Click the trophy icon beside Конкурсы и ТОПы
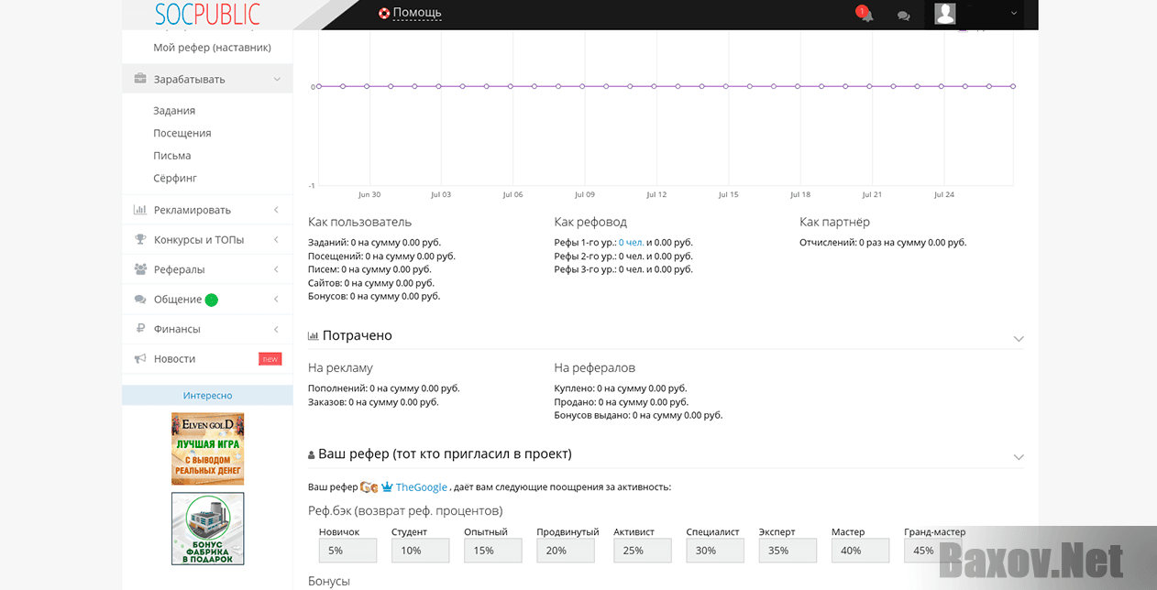The height and width of the screenshot is (590, 1157). [140, 240]
